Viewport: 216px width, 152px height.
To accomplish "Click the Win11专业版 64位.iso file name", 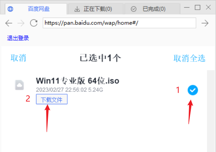I will 77,80.
